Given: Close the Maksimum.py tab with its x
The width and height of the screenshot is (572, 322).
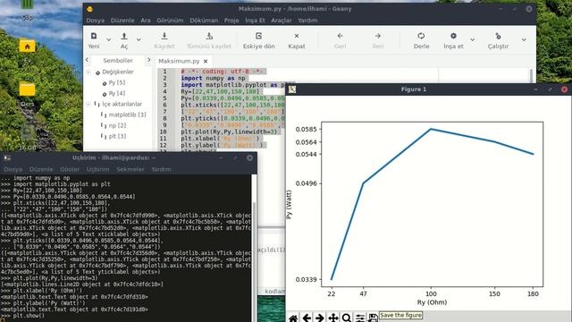Looking at the screenshot, I should (x=206, y=62).
